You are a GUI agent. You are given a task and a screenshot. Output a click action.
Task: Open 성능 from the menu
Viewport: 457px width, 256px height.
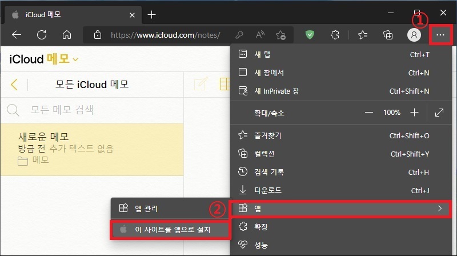[x=341, y=245]
